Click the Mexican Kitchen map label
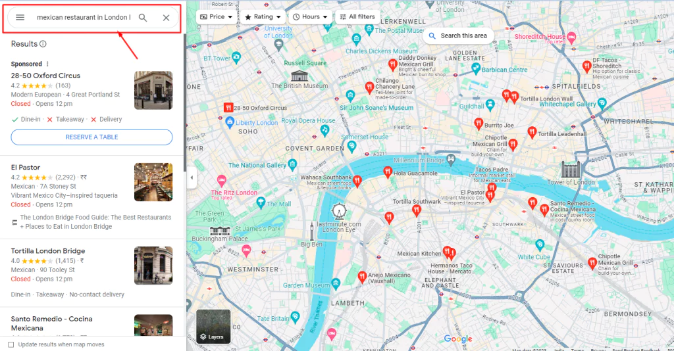674x351 pixels. pyautogui.click(x=419, y=254)
